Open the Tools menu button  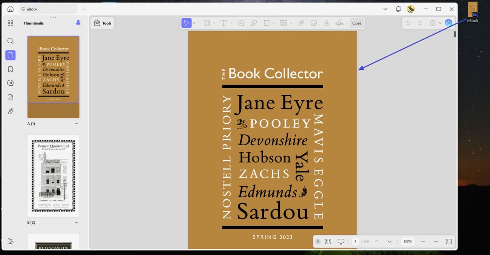pyautogui.click(x=103, y=23)
